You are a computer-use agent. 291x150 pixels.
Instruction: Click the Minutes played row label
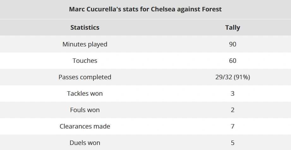(85, 44)
